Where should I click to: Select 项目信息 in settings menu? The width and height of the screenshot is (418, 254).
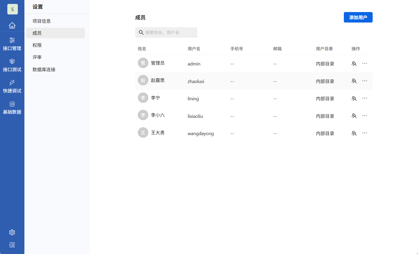coord(55,21)
